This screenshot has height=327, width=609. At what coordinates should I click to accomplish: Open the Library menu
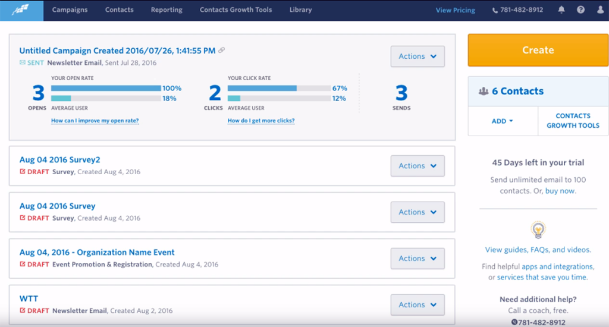coord(300,10)
